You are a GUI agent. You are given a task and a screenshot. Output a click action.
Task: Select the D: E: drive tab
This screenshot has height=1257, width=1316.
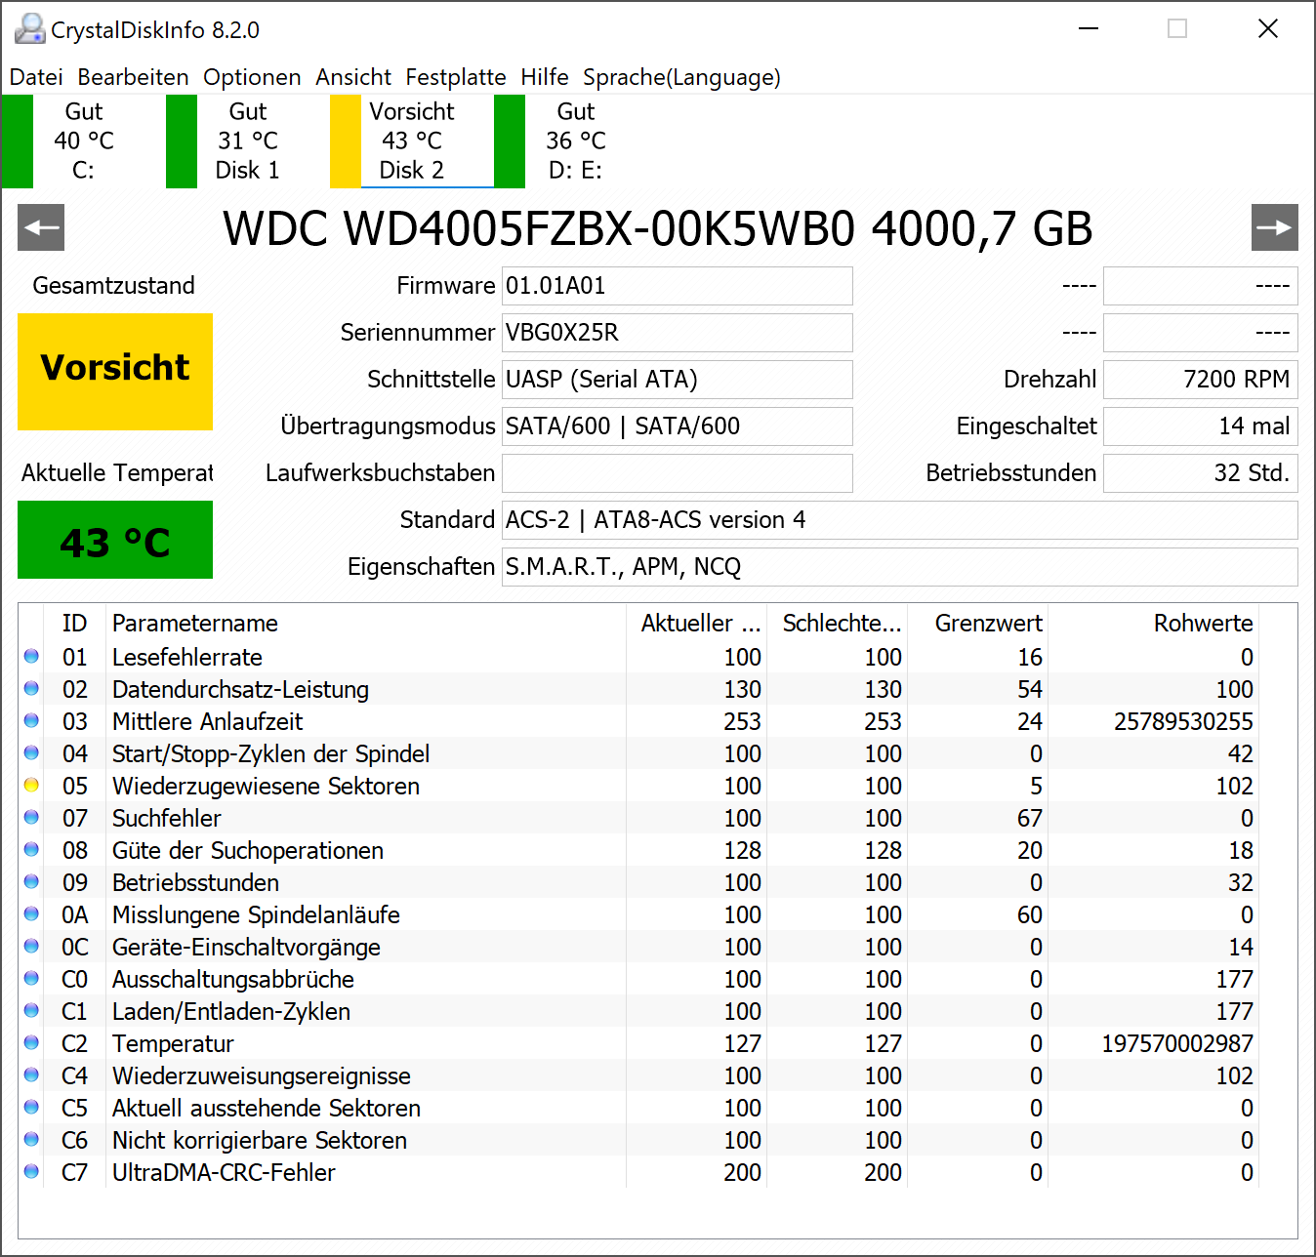point(575,141)
